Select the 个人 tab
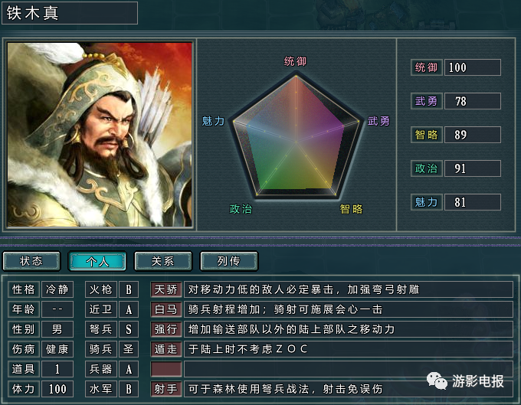Image resolution: width=521 pixels, height=405 pixels. pos(97,261)
